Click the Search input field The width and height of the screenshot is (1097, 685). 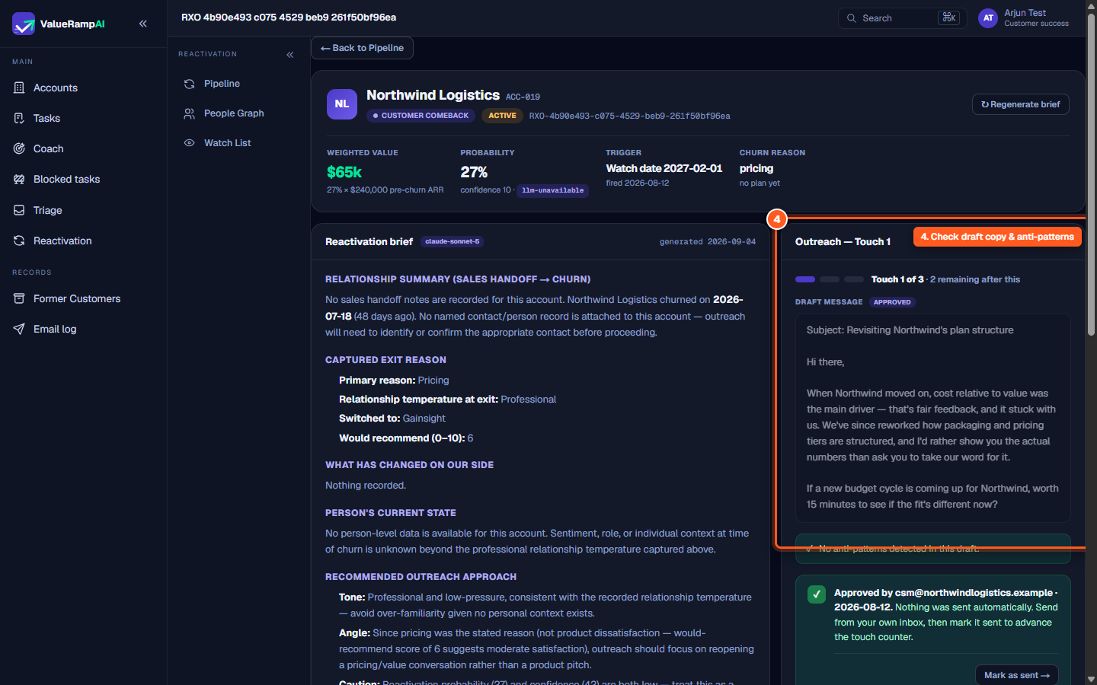point(902,18)
